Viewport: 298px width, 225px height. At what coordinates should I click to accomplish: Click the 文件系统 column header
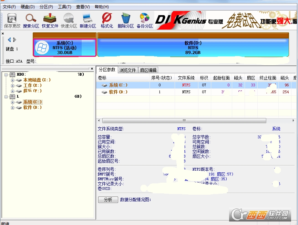[186, 78]
